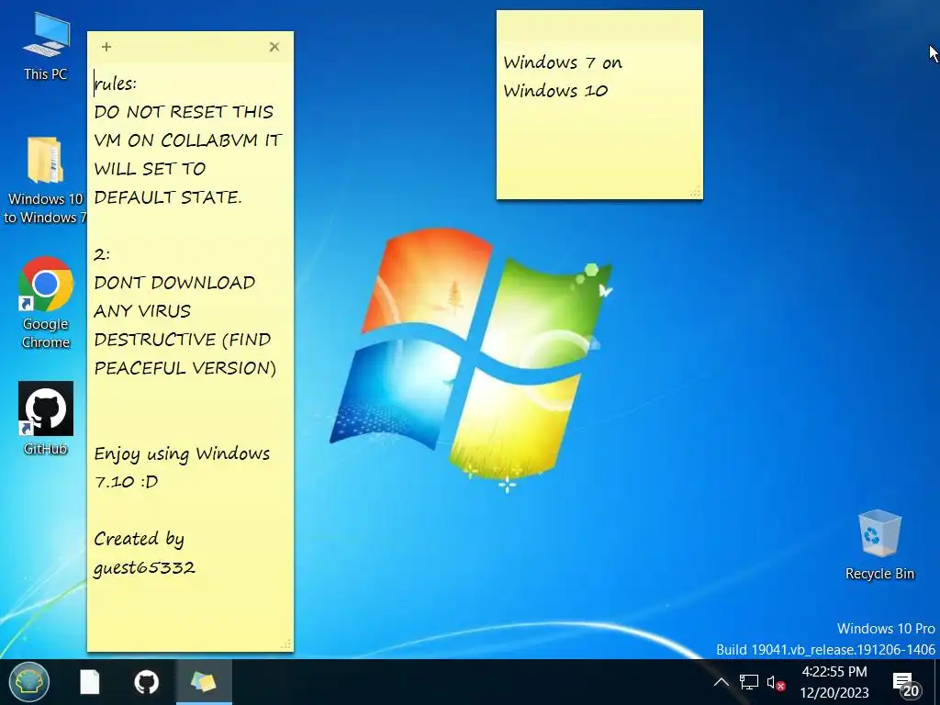Click the line 'ANY VIRUS'

coord(142,311)
